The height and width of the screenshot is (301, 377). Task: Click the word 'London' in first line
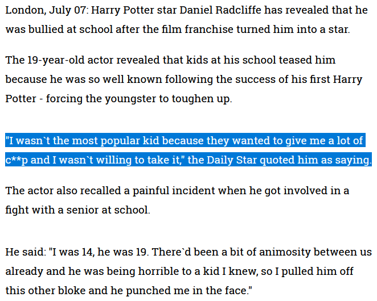pyautogui.click(x=25, y=10)
